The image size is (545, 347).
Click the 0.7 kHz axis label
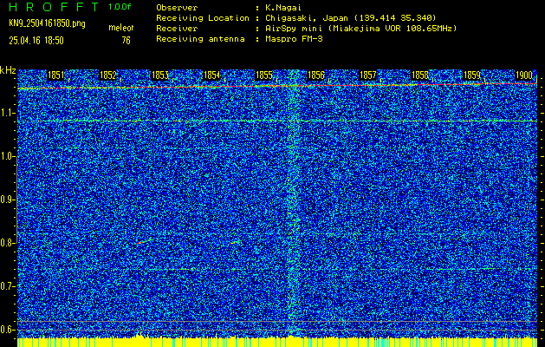click(7, 286)
